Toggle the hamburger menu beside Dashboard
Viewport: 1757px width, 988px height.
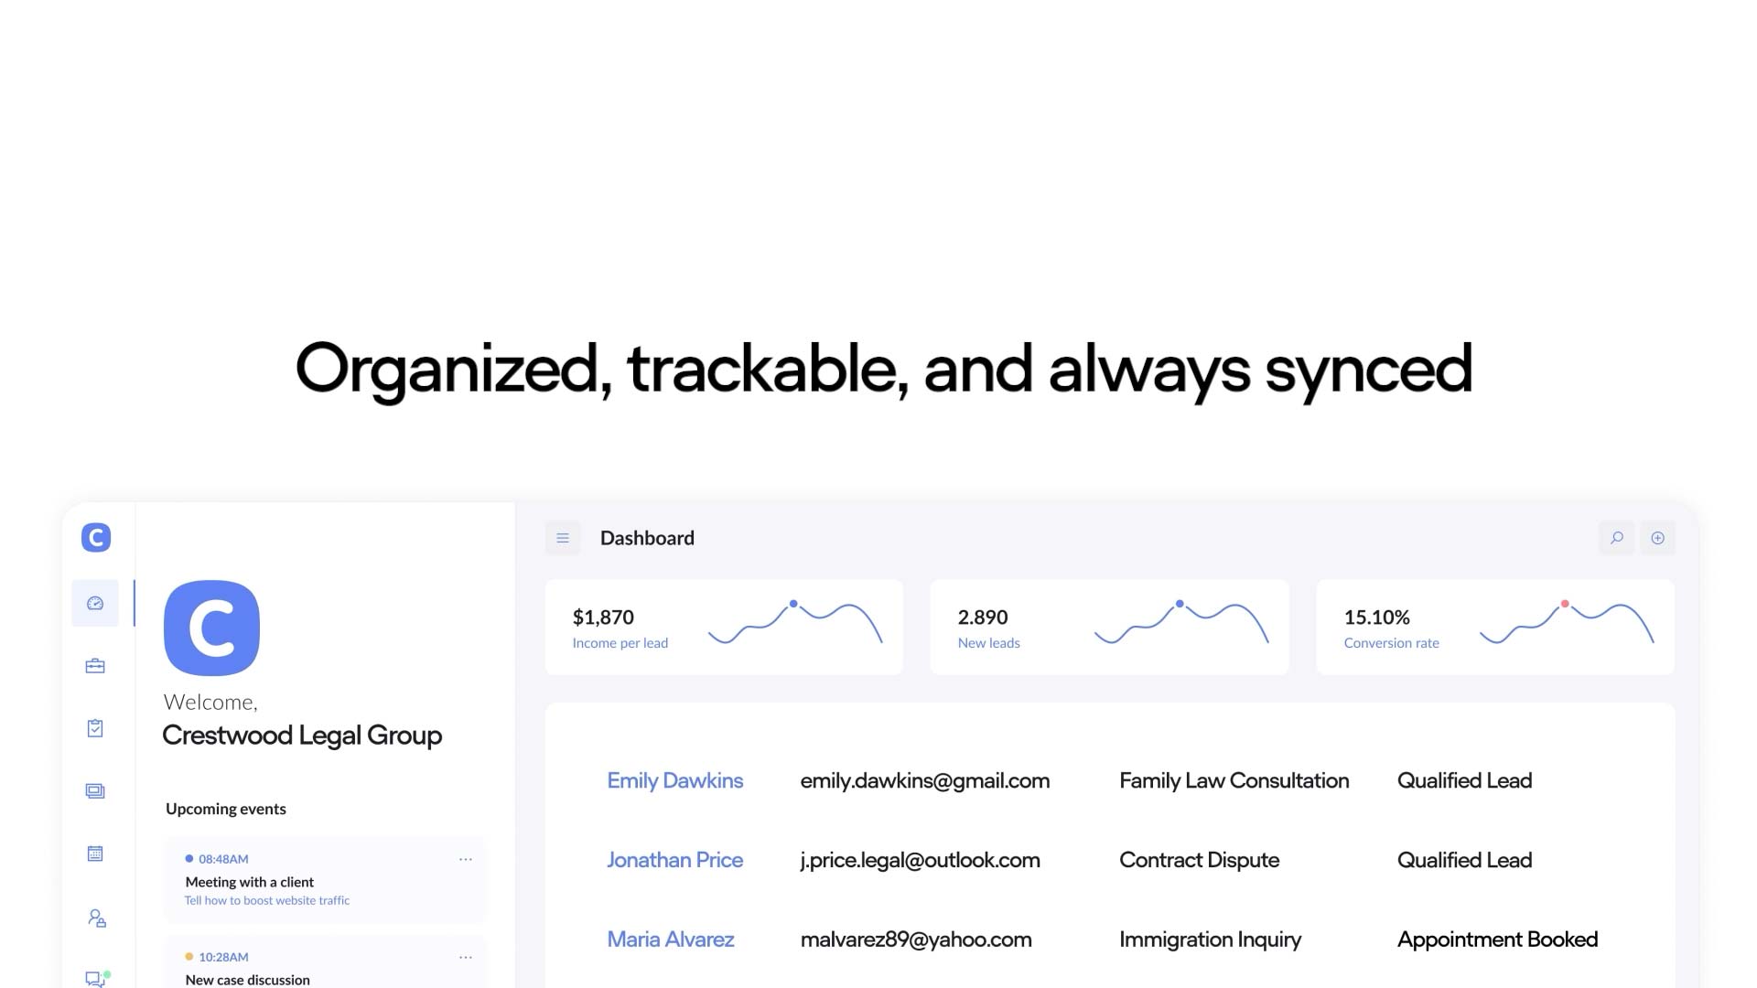[563, 538]
